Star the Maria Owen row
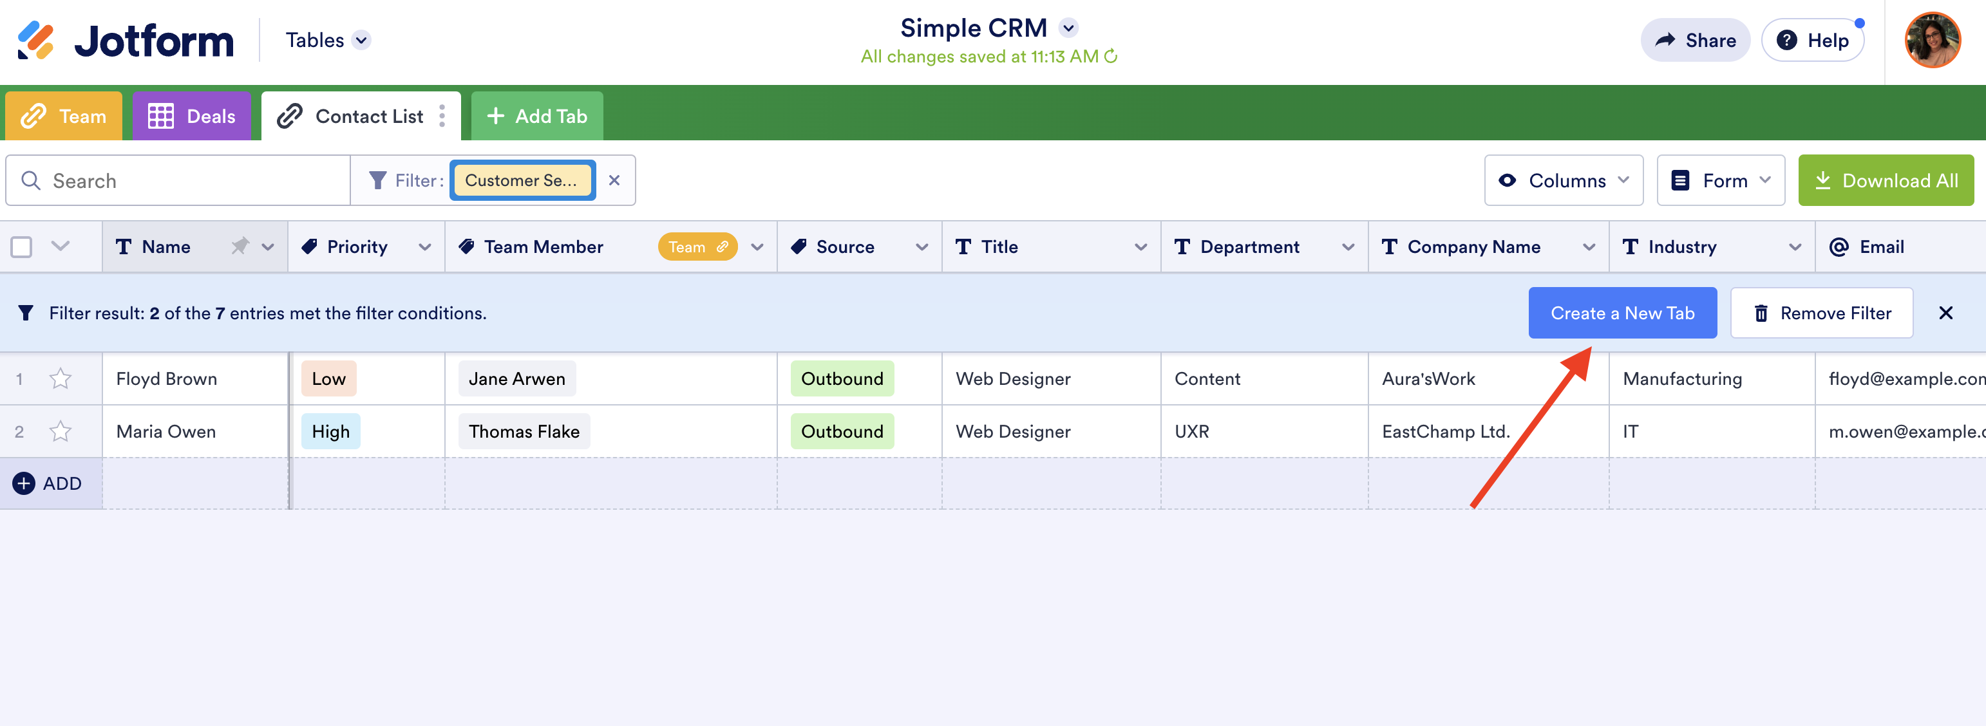 tap(60, 432)
